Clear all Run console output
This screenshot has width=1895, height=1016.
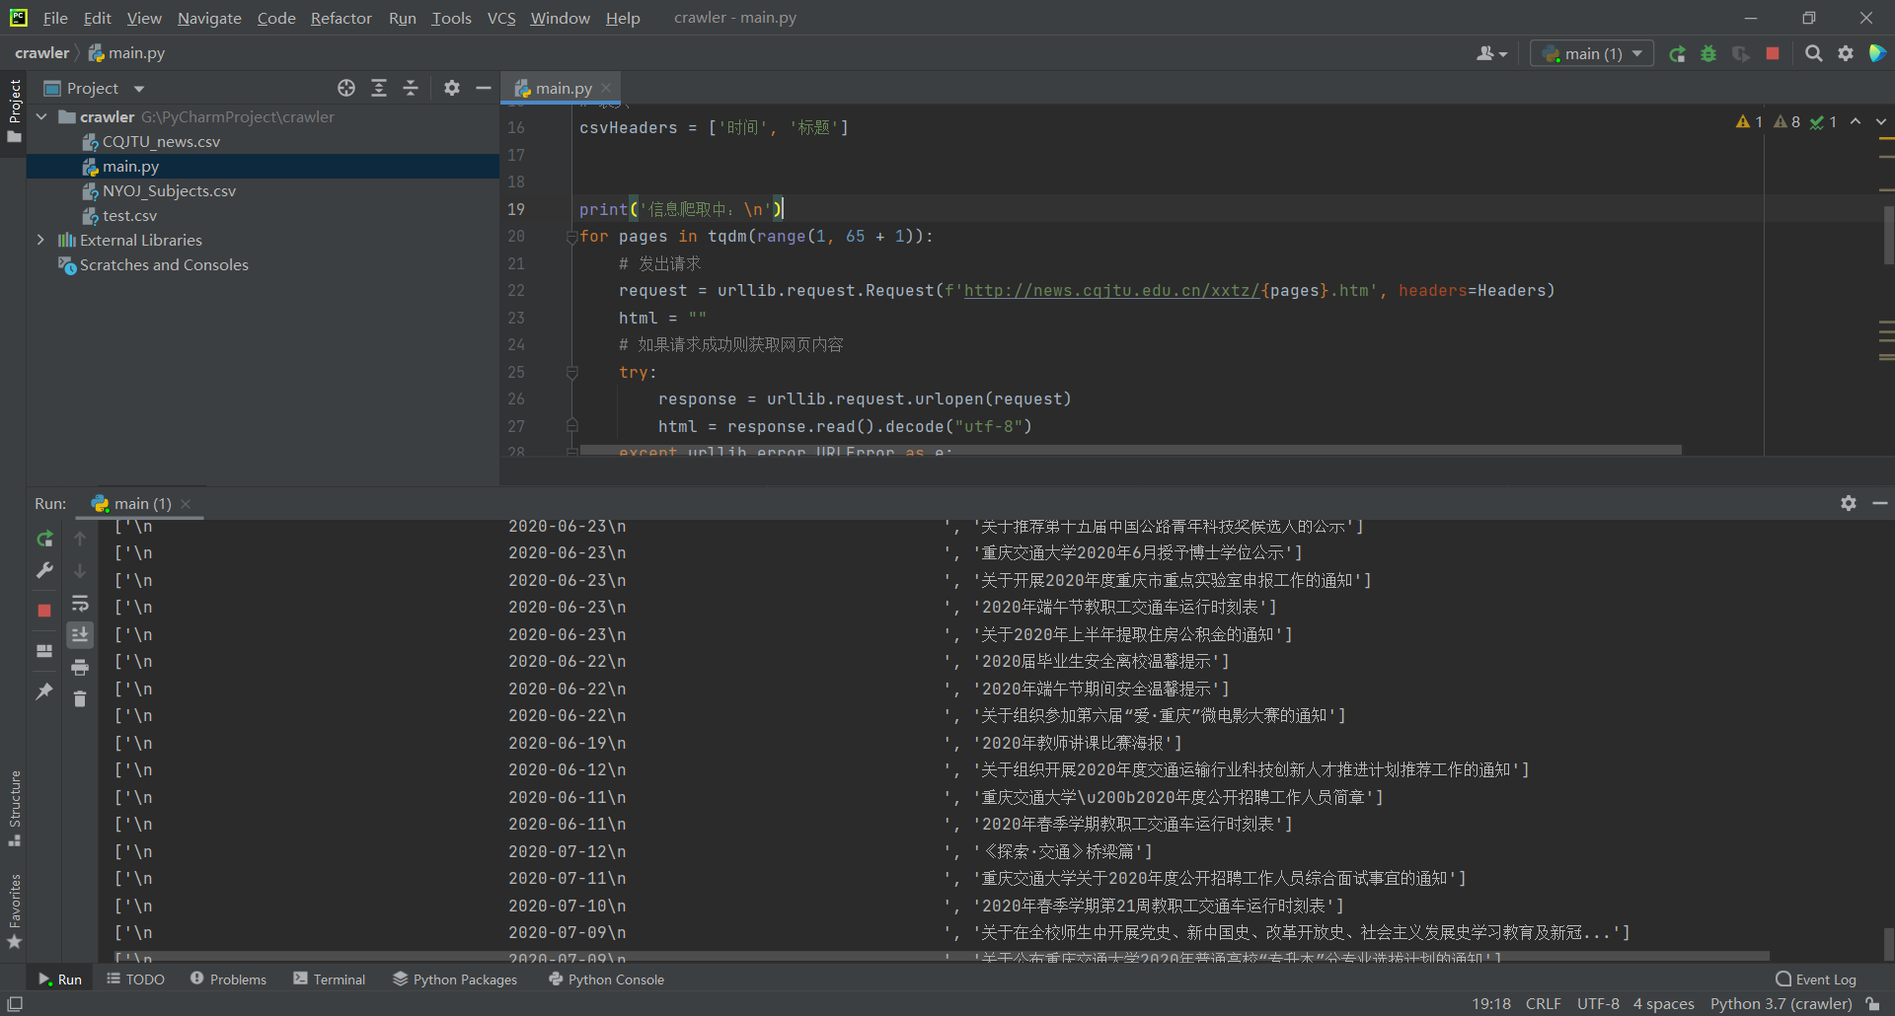click(80, 698)
